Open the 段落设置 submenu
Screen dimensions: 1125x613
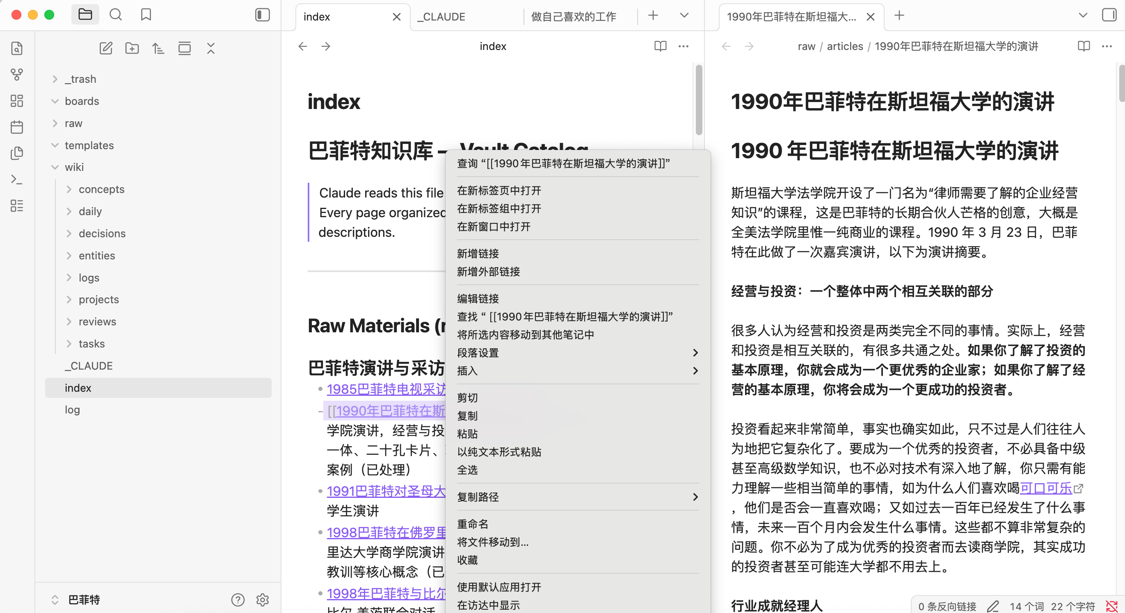coord(577,353)
